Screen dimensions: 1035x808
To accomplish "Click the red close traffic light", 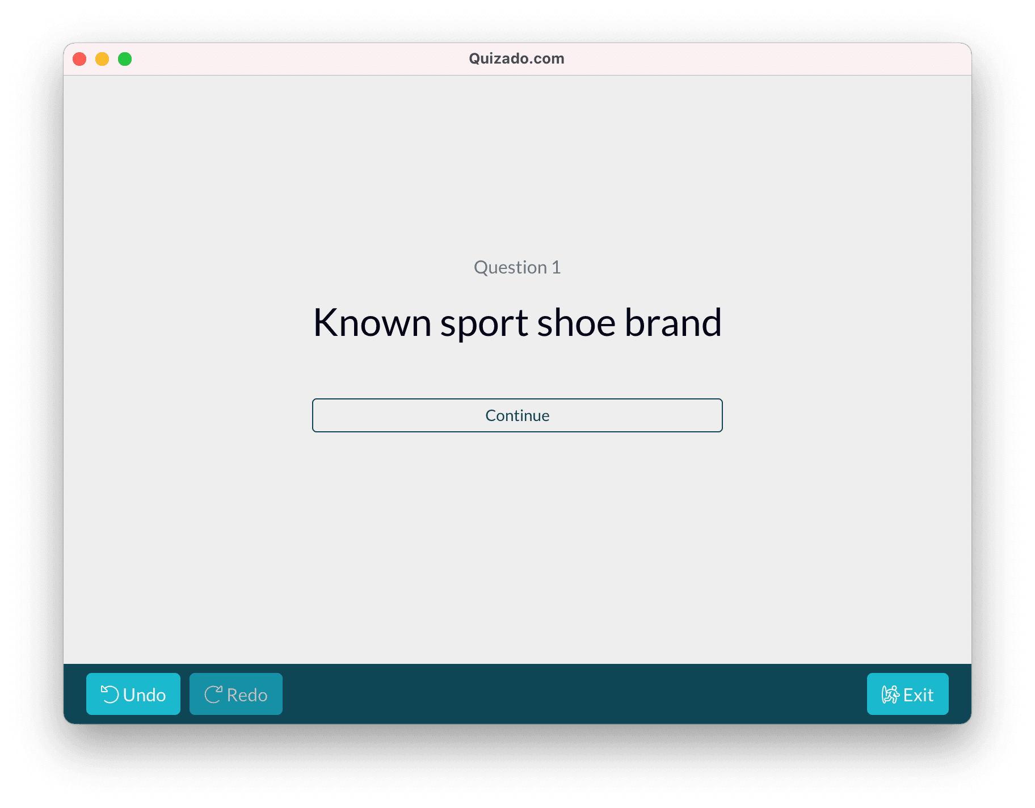I will point(79,58).
